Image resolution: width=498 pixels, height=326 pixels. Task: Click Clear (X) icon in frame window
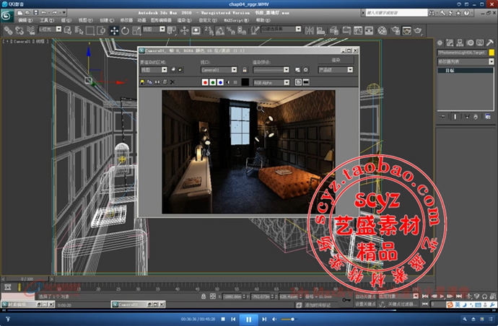click(172, 82)
